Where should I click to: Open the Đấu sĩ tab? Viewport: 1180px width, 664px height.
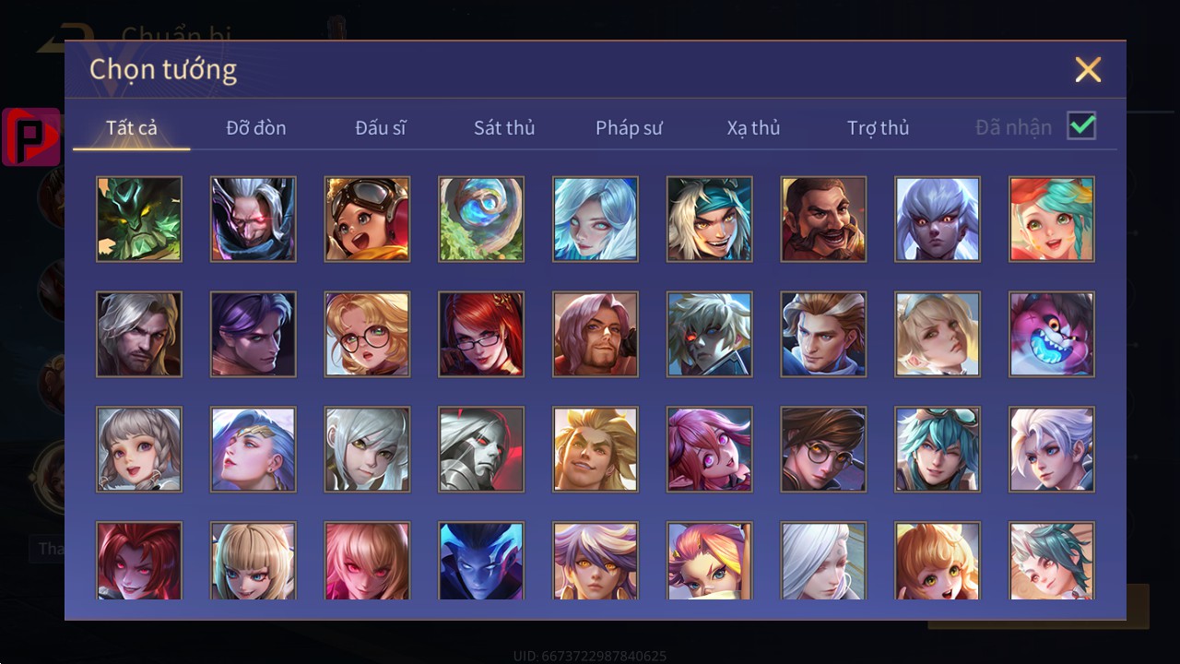[x=381, y=128]
